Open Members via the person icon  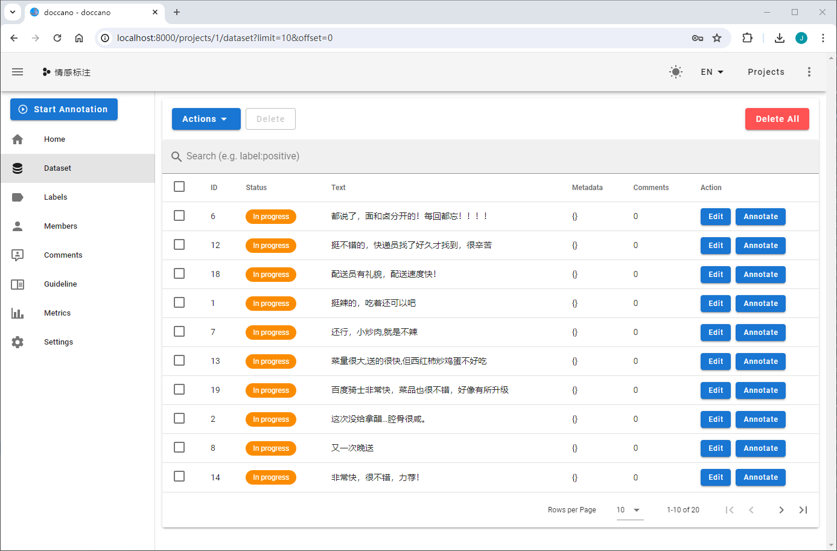pyautogui.click(x=18, y=226)
